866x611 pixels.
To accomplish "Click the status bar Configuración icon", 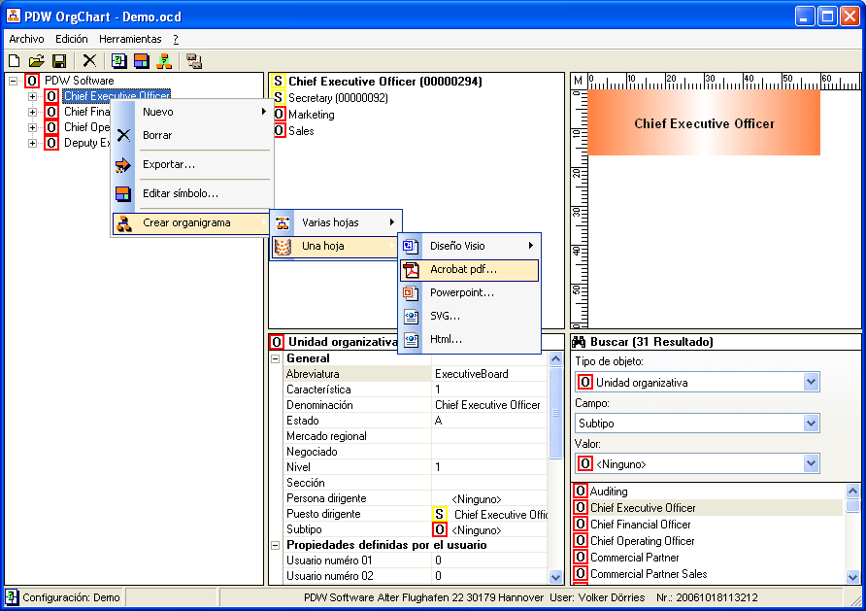I will pos(12,596).
